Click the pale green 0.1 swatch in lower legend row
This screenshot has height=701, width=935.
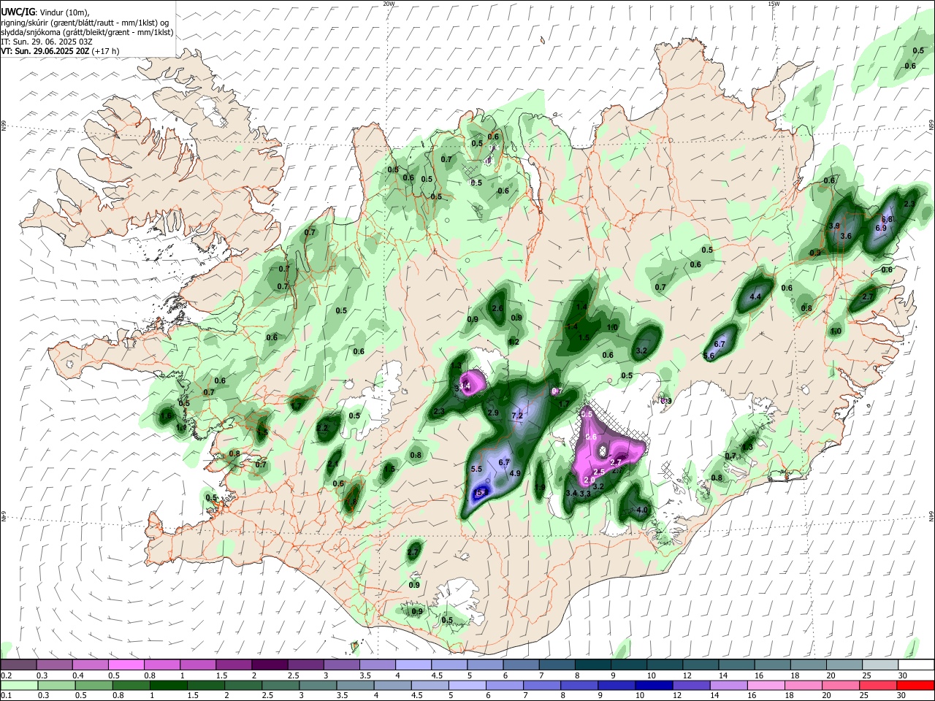pyautogui.click(x=20, y=685)
